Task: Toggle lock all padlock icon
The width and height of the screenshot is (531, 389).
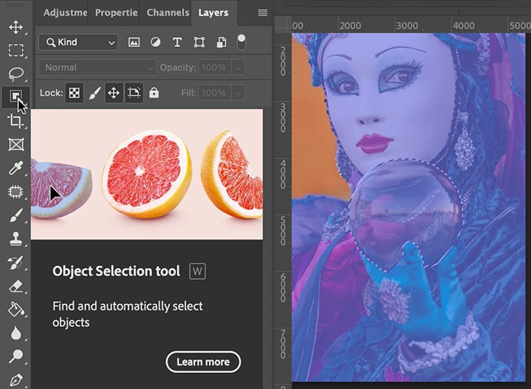Action: pos(154,93)
